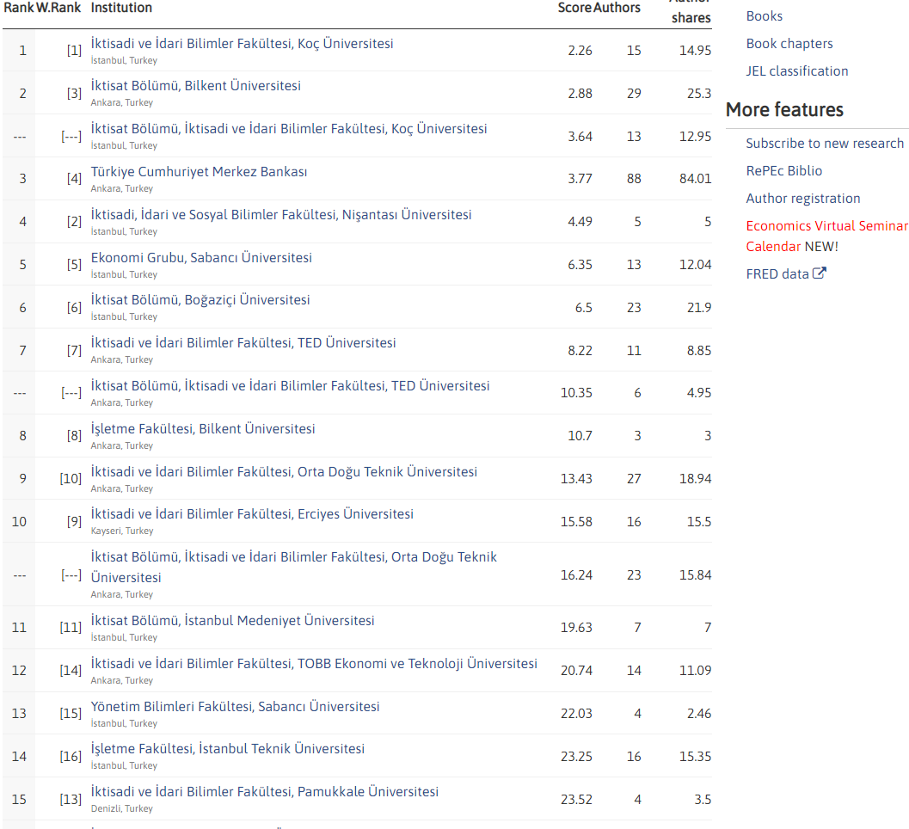
Task: Open İktisat Bölümü, İstanbul Medeniyet Üniversitesi
Action: 232,620
